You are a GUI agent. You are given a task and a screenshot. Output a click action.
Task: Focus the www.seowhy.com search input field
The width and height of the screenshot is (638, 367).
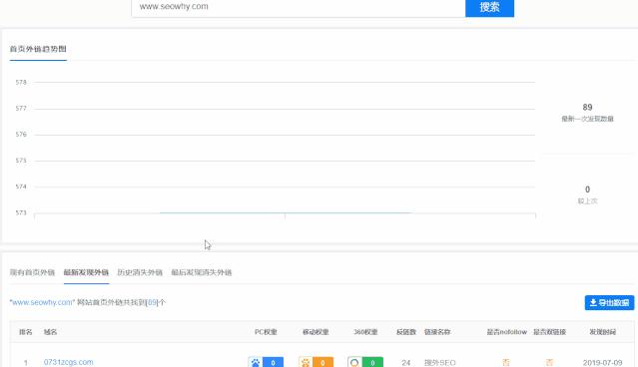[299, 7]
